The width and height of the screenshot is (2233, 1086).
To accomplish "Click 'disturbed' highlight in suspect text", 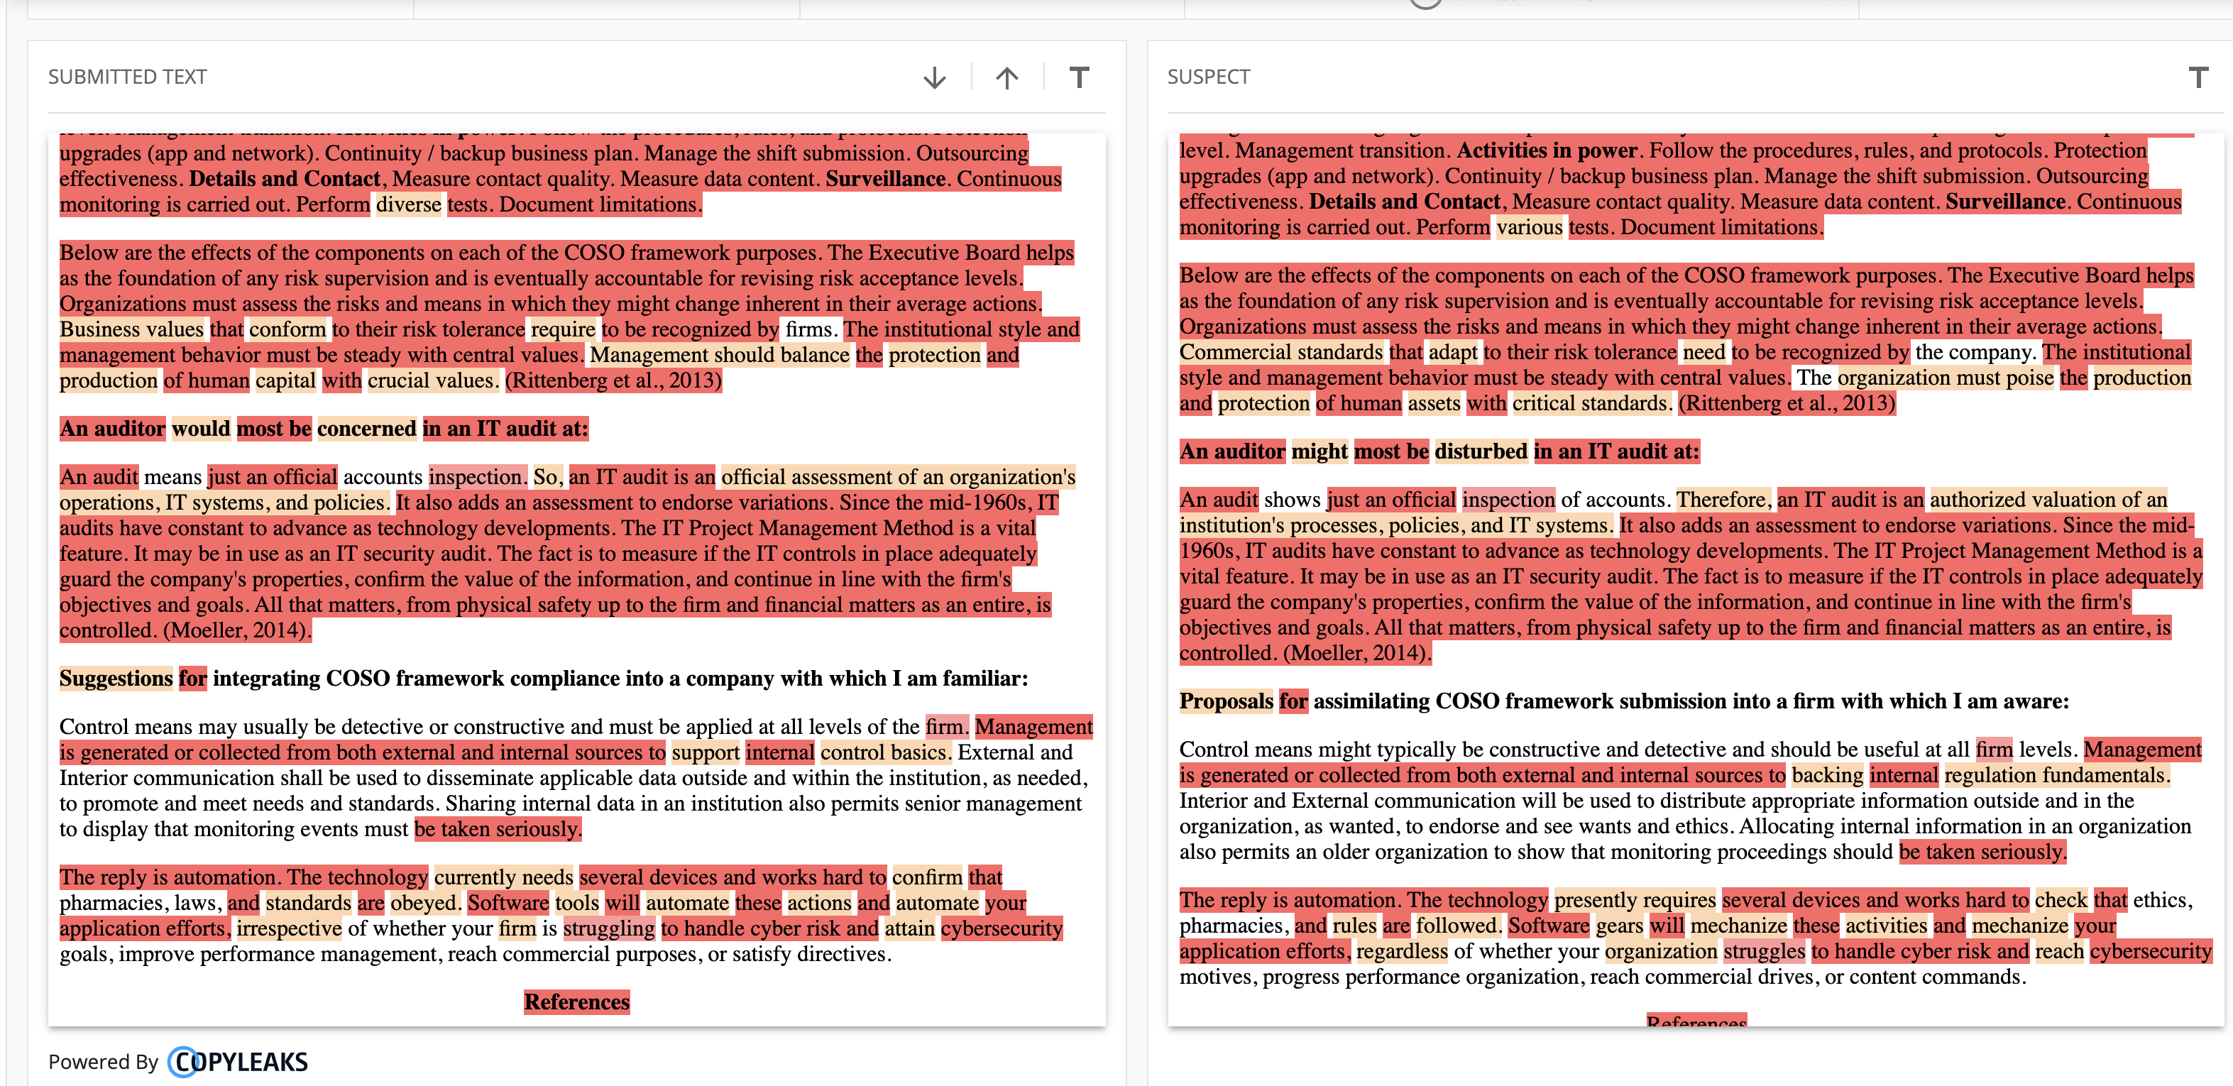I will click(x=1481, y=451).
